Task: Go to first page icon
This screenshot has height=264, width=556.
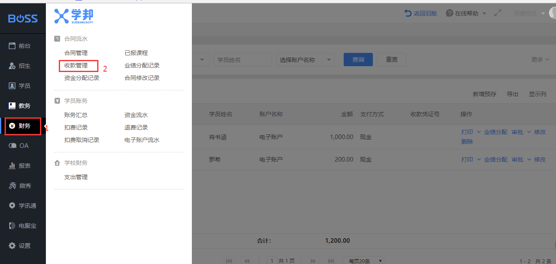Action: pos(229,261)
